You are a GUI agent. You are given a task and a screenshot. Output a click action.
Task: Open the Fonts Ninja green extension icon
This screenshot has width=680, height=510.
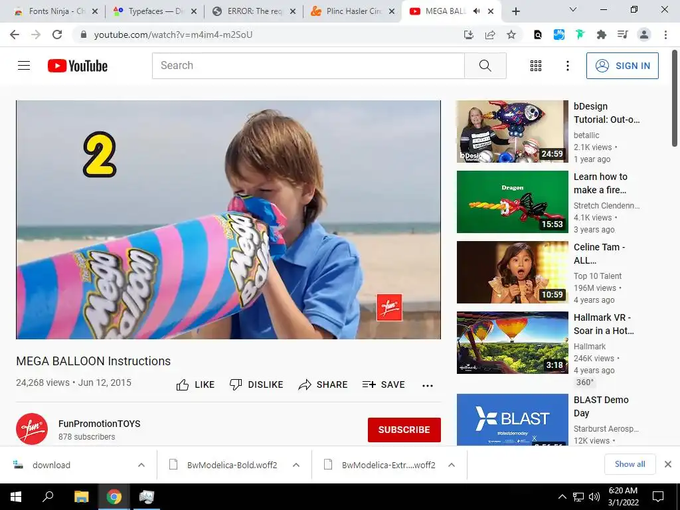(580, 35)
